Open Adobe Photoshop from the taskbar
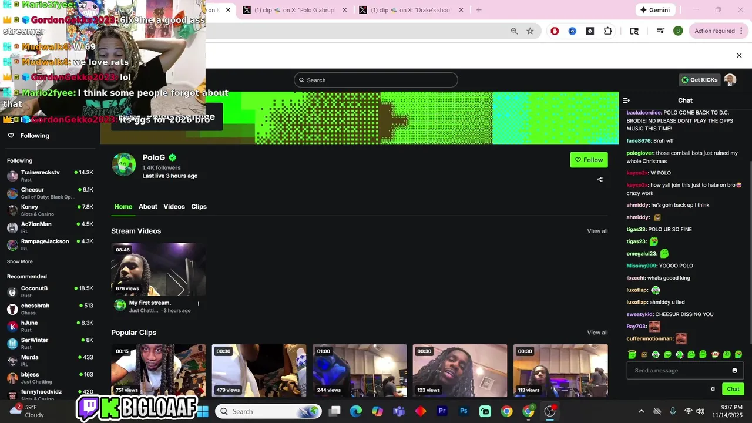This screenshot has height=423, width=752. [x=464, y=411]
